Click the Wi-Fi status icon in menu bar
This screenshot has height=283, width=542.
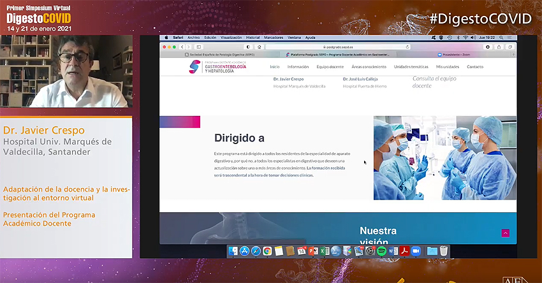coord(465,38)
